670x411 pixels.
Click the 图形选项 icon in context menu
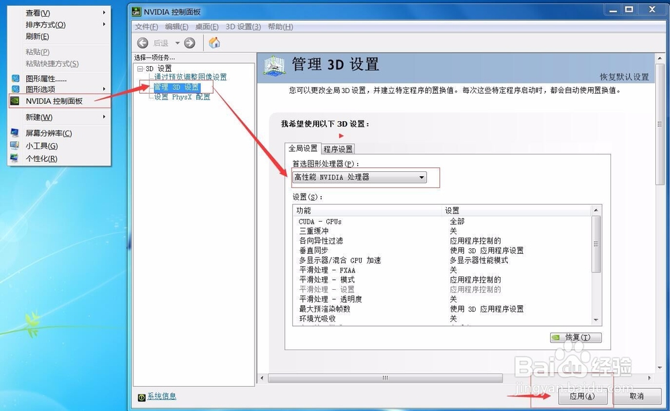click(x=15, y=89)
